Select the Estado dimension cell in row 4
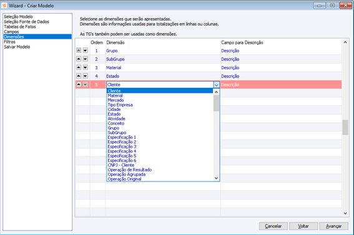This screenshot has height=235, width=354. tap(163, 76)
